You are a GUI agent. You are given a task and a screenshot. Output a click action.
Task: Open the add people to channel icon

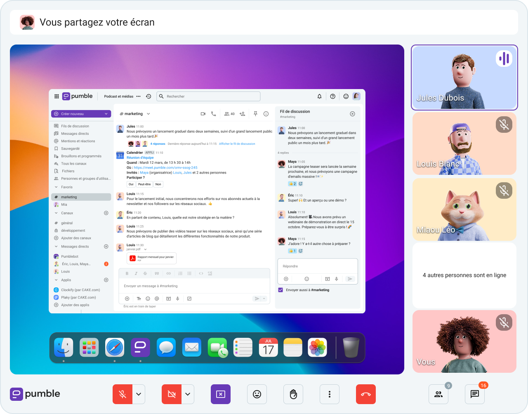(x=242, y=113)
